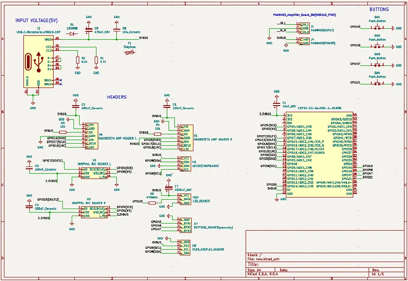Select capacitor C9 470uF_50V
Viewport: 408px width, 281px height.
tap(89, 30)
